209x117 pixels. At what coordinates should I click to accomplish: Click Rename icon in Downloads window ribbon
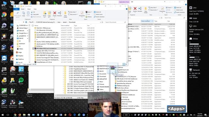(x=59, y=14)
